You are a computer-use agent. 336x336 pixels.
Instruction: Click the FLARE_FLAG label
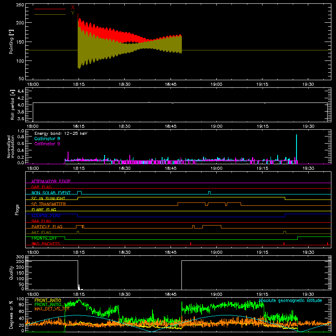(x=44, y=210)
